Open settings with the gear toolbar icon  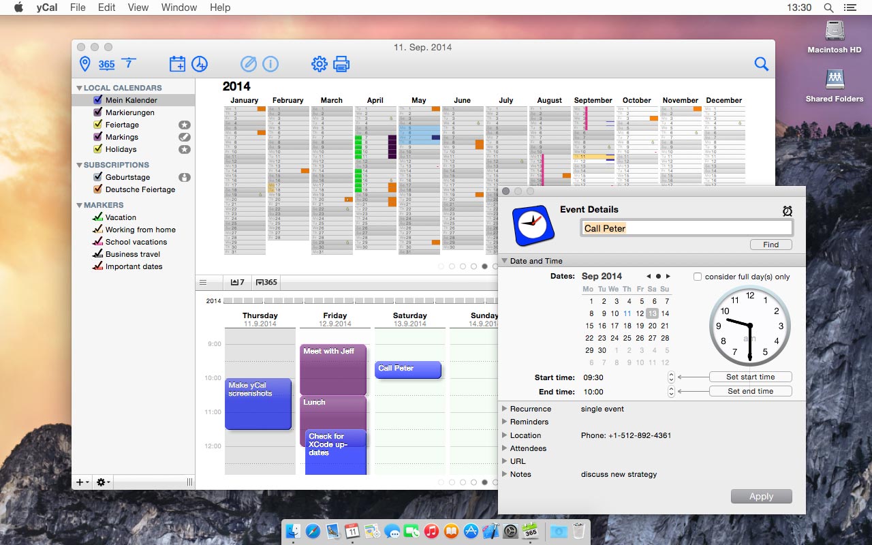click(x=319, y=64)
